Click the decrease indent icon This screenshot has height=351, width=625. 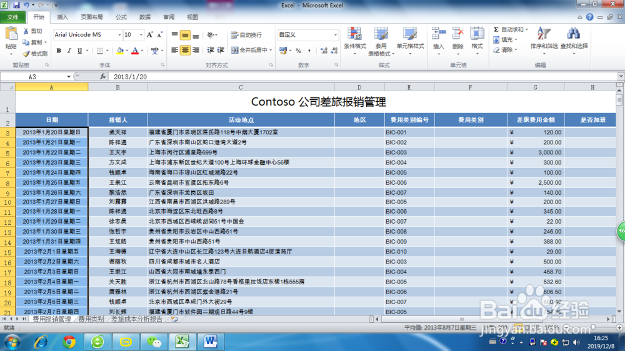[x=211, y=50]
